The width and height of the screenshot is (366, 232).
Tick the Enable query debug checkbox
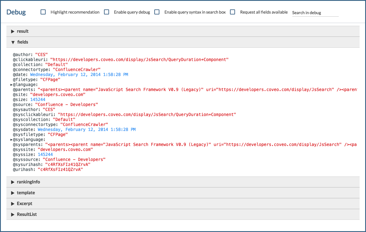pos(107,12)
